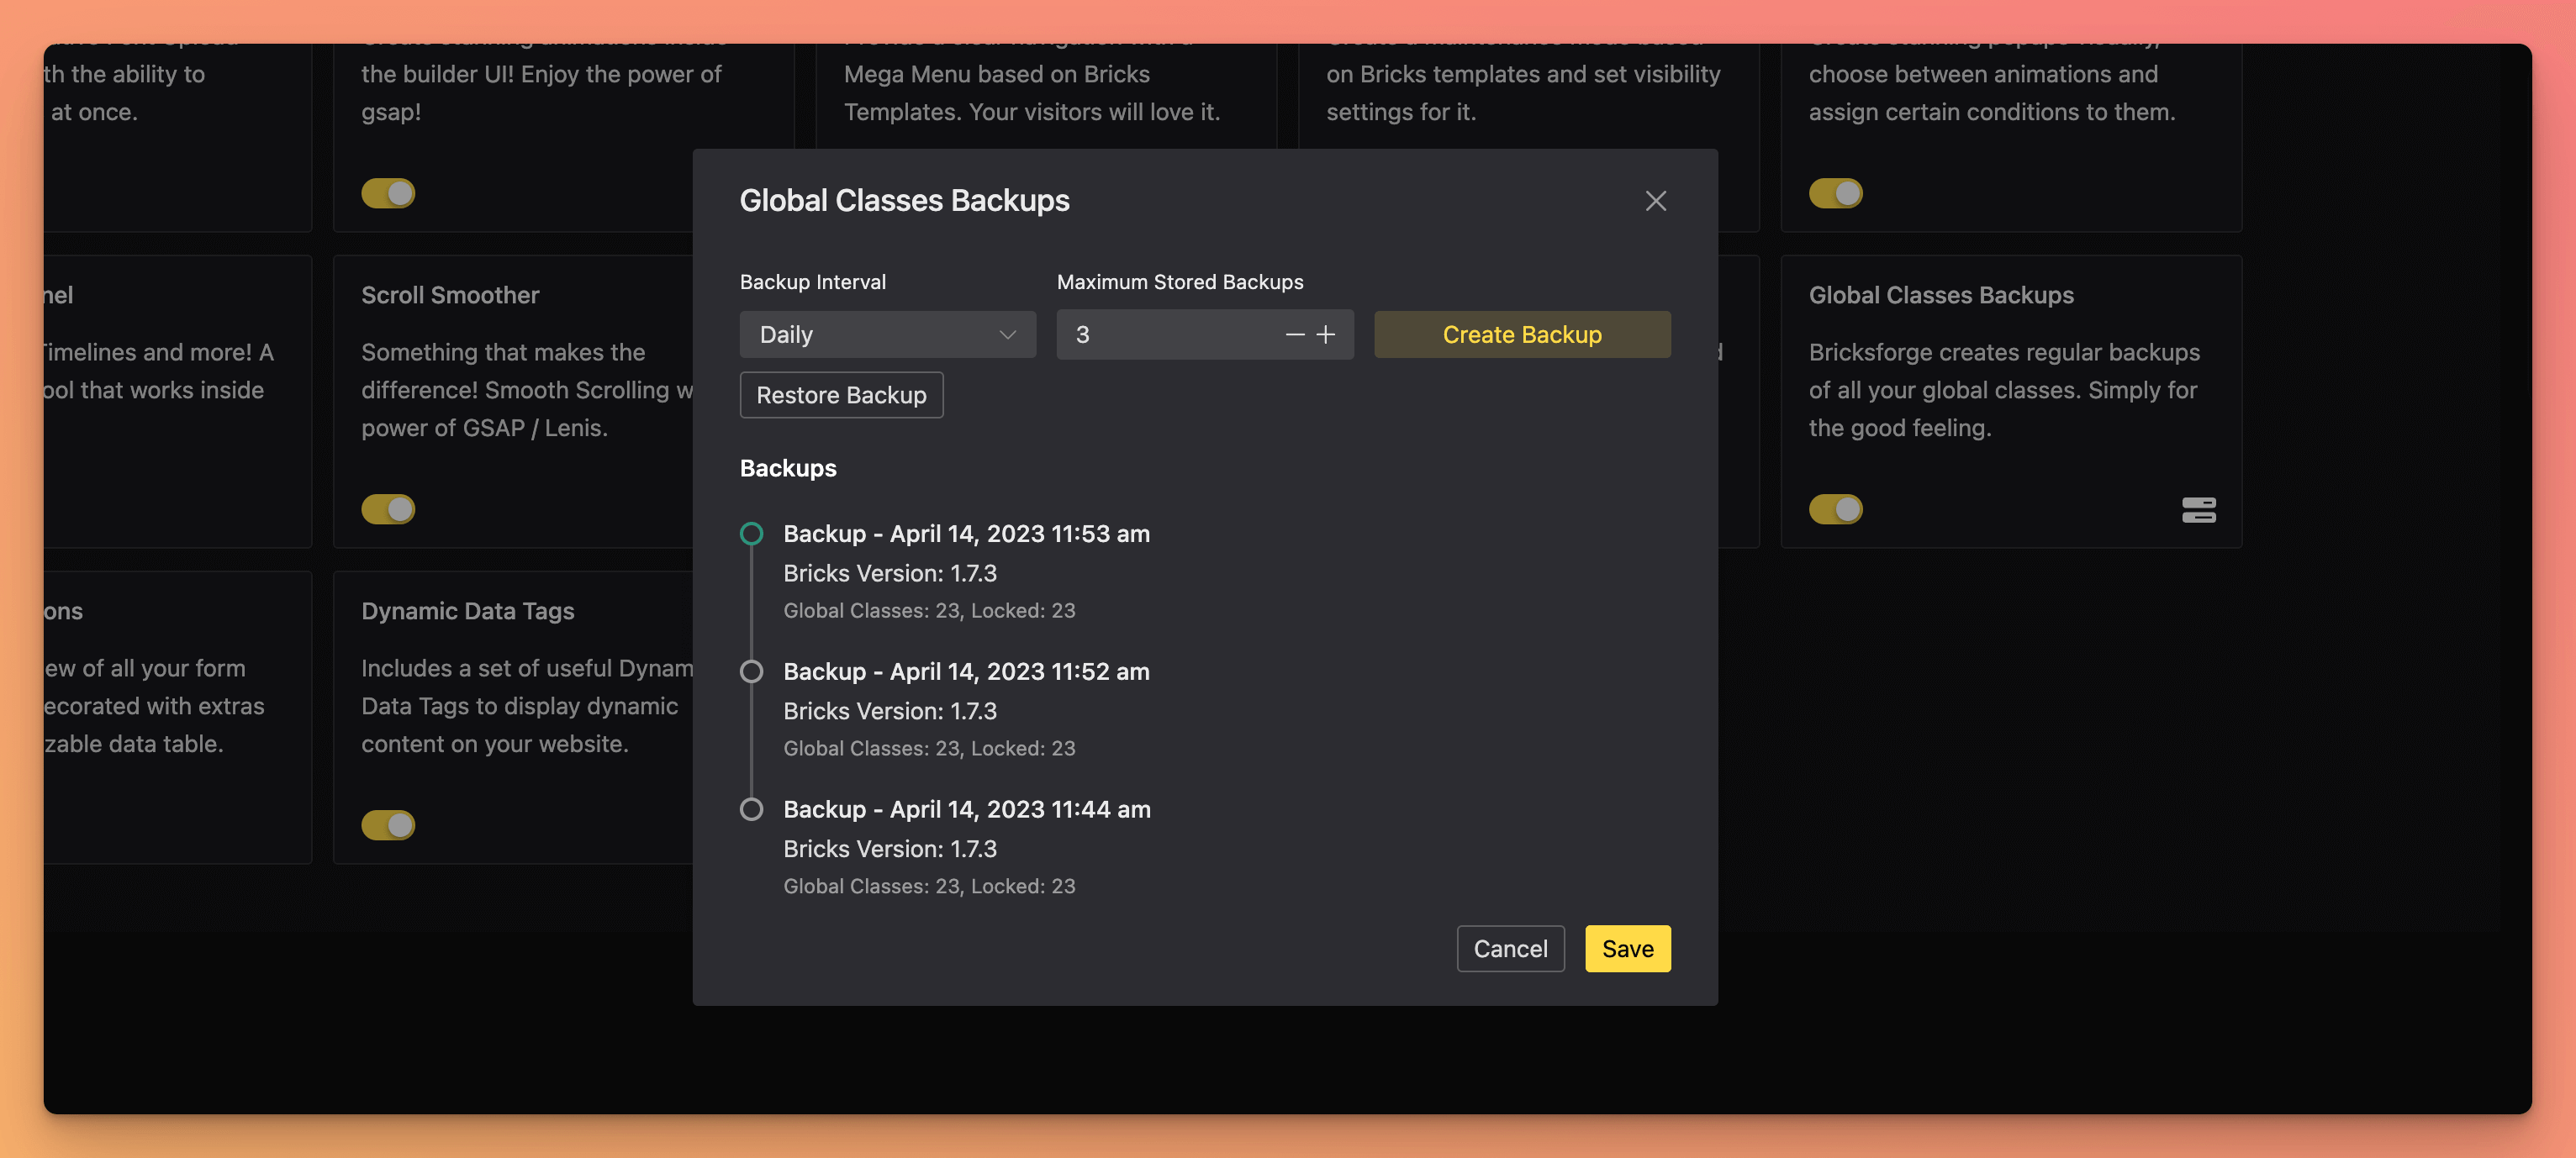Toggle the Scroll Smoother switch
2576x1158 pixels.
point(388,509)
